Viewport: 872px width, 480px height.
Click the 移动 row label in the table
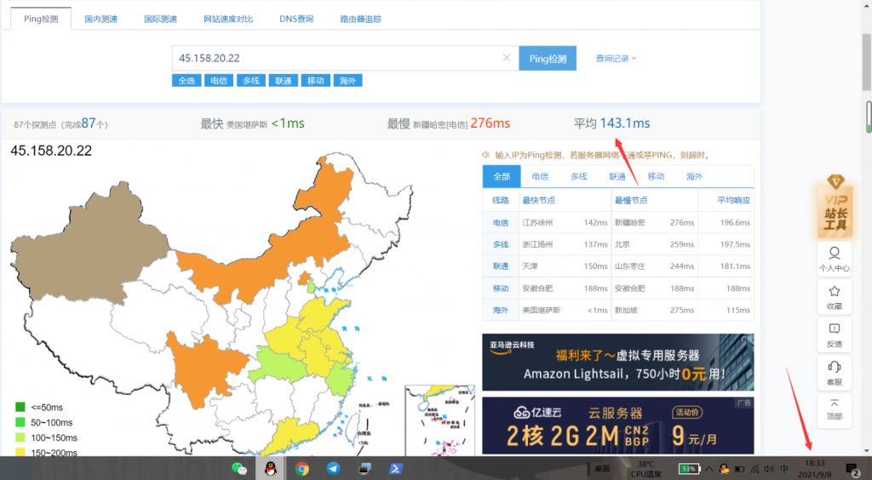click(x=501, y=289)
